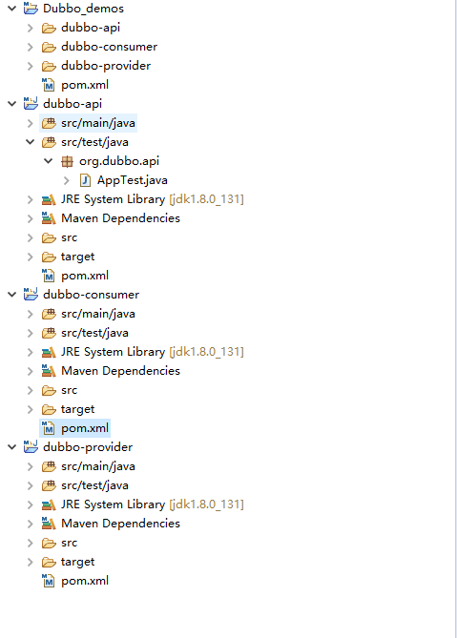Click the Maven file icon of Dubbo_demos pom.xml

coord(49,85)
